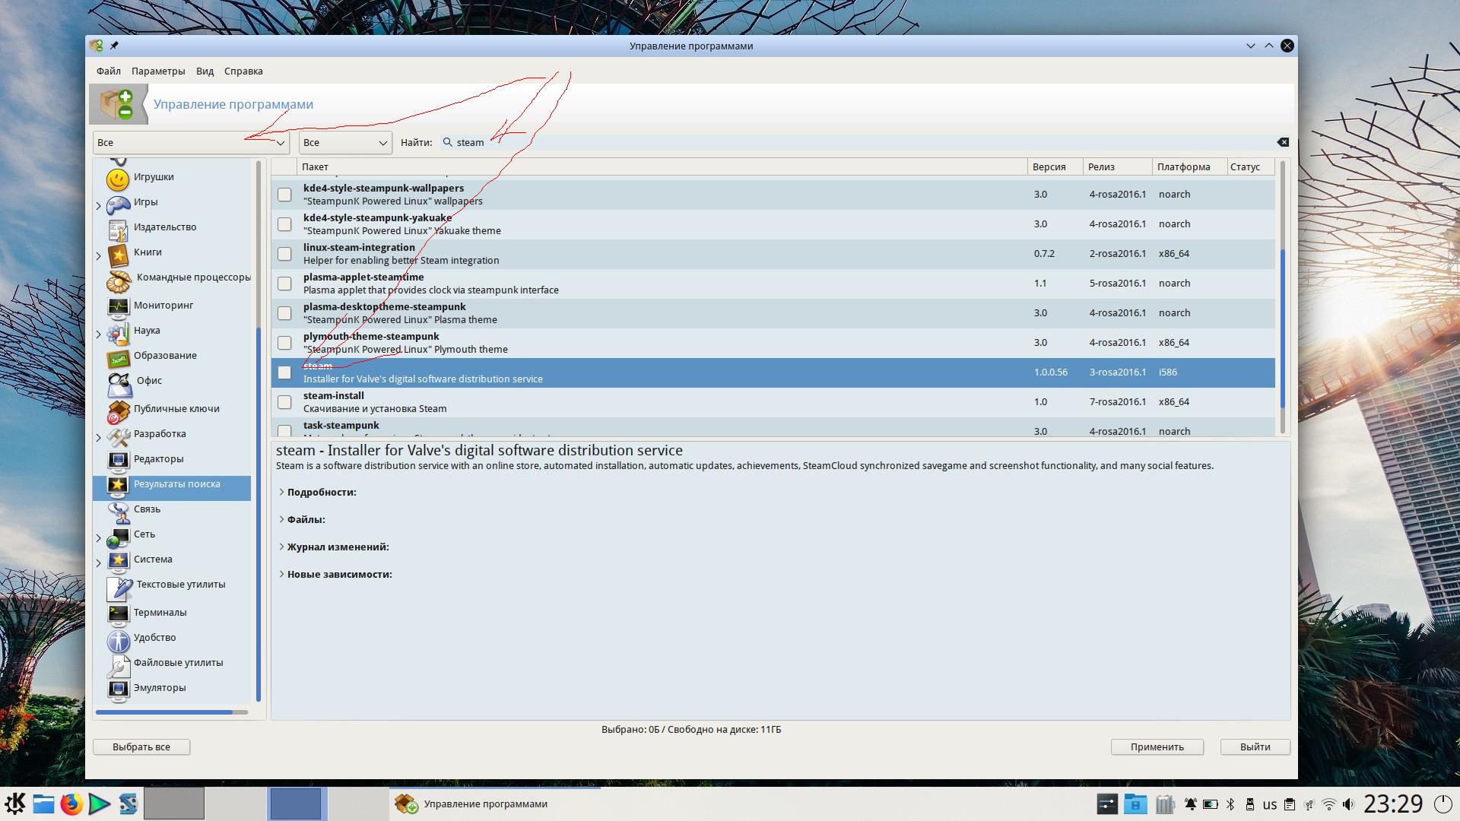Open the Параметры menu
This screenshot has width=1460, height=821.
coord(157,71)
